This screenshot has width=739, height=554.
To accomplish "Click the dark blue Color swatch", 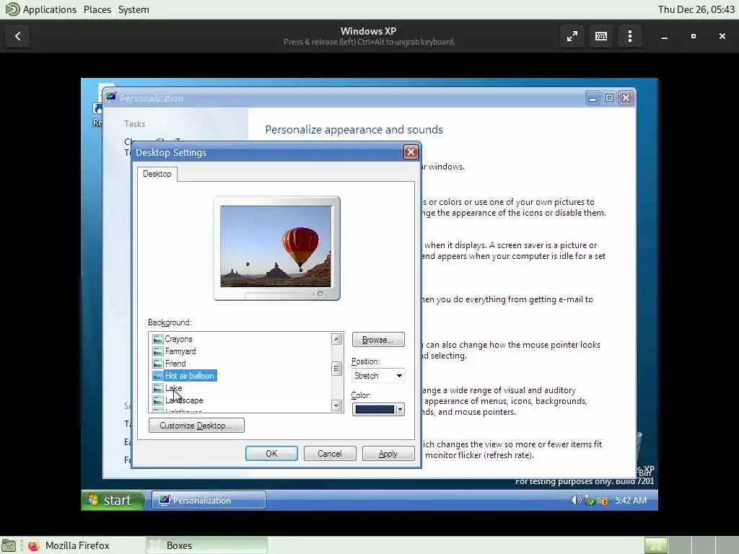I will [375, 410].
